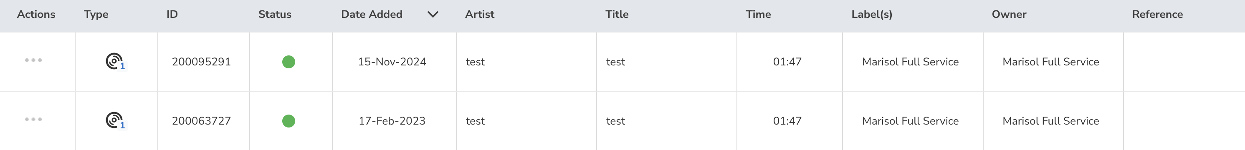This screenshot has height=150, width=1245.
Task: Click the Reference column header
Action: [x=1157, y=15]
